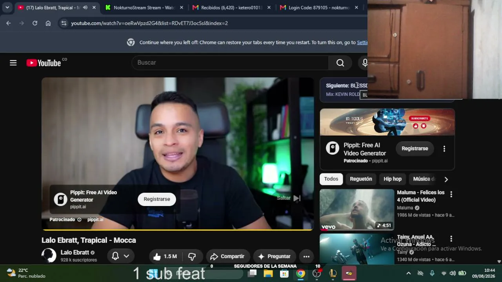The image size is (502, 282).
Task: Open the Pippit ad banner image
Action: point(387,122)
